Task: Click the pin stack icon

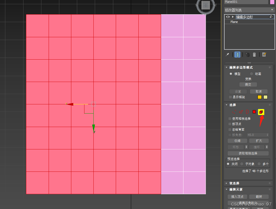Action: coord(227,55)
